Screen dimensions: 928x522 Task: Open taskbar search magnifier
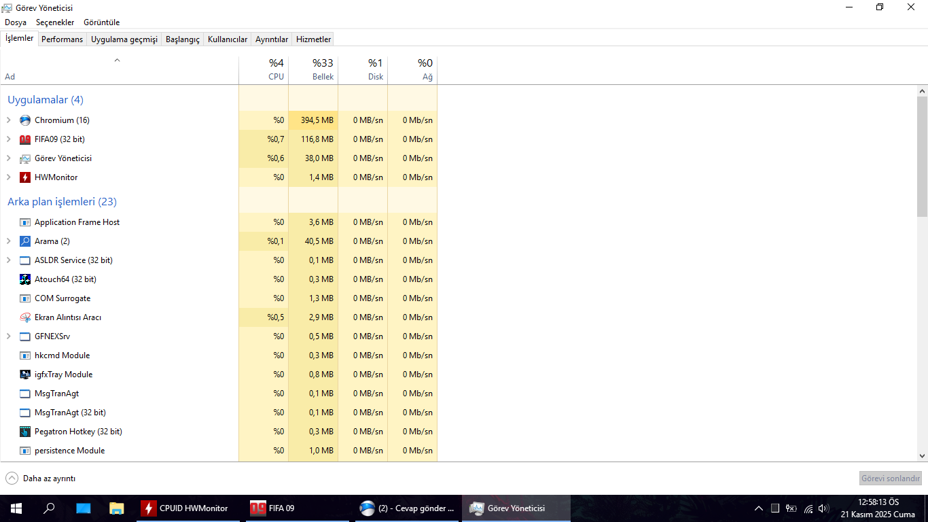tap(49, 508)
